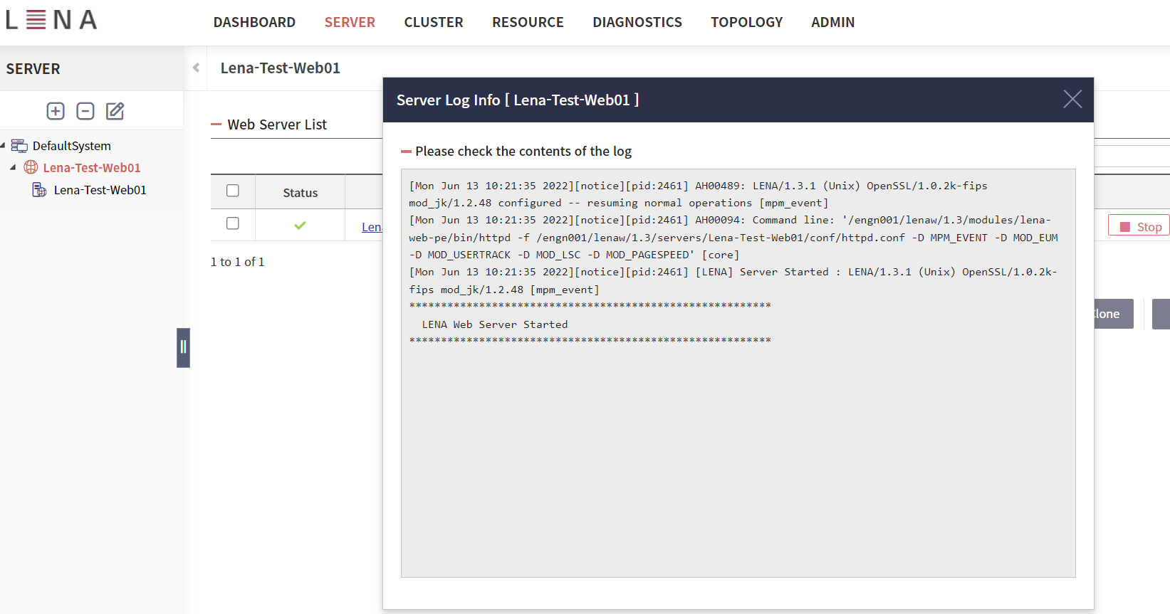Click the add (plus) icon in server tree toolbar
Viewport: 1170px width, 614px height.
click(x=56, y=111)
